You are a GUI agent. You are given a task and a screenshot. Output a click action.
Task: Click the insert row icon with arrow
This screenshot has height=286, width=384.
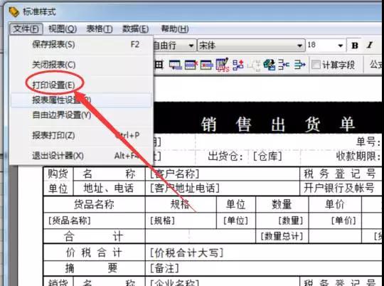pyautogui.click(x=176, y=65)
